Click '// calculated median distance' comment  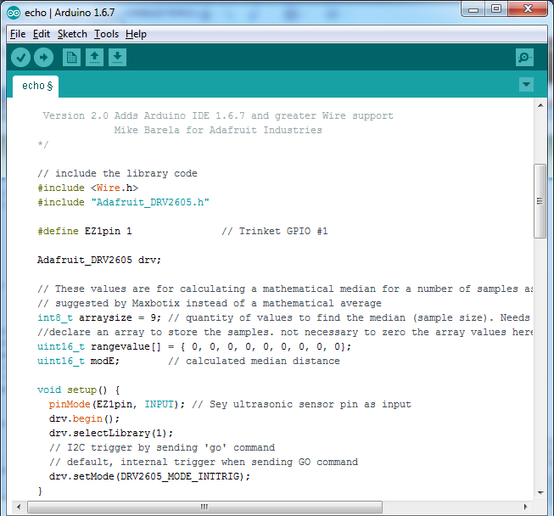(x=254, y=362)
